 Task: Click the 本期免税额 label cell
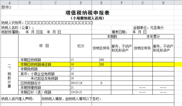[x=44, y=69]
